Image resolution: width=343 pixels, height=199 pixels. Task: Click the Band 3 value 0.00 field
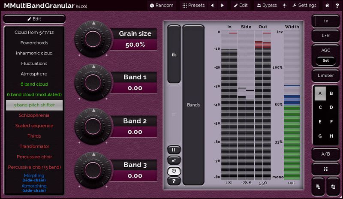135,176
